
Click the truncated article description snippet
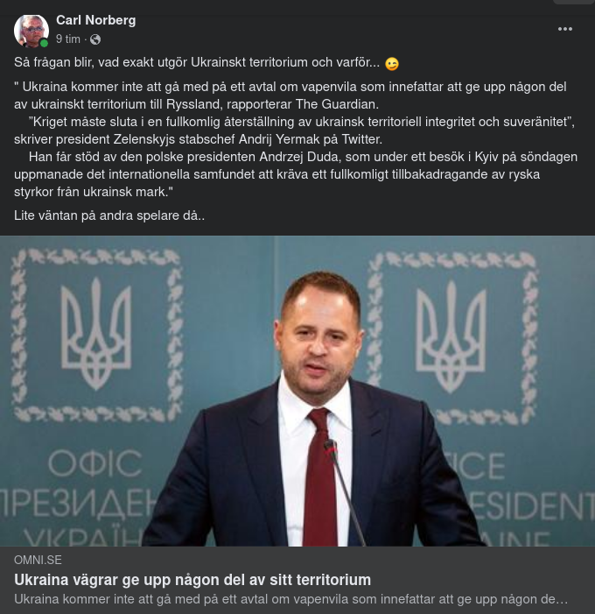[290, 599]
